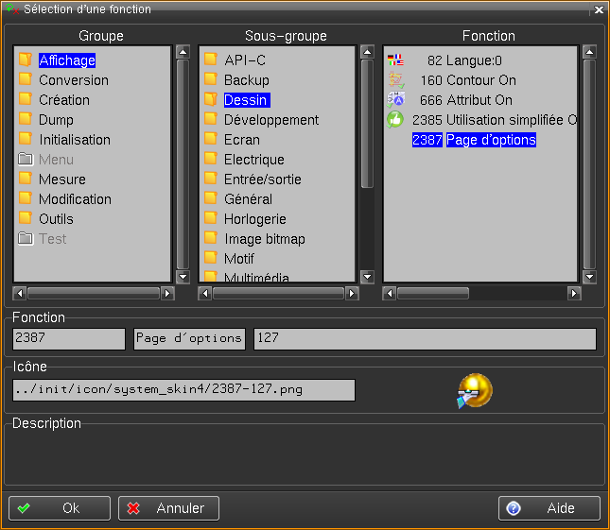Select 2387 Page d'options function
This screenshot has width=610, height=530.
coord(474,140)
